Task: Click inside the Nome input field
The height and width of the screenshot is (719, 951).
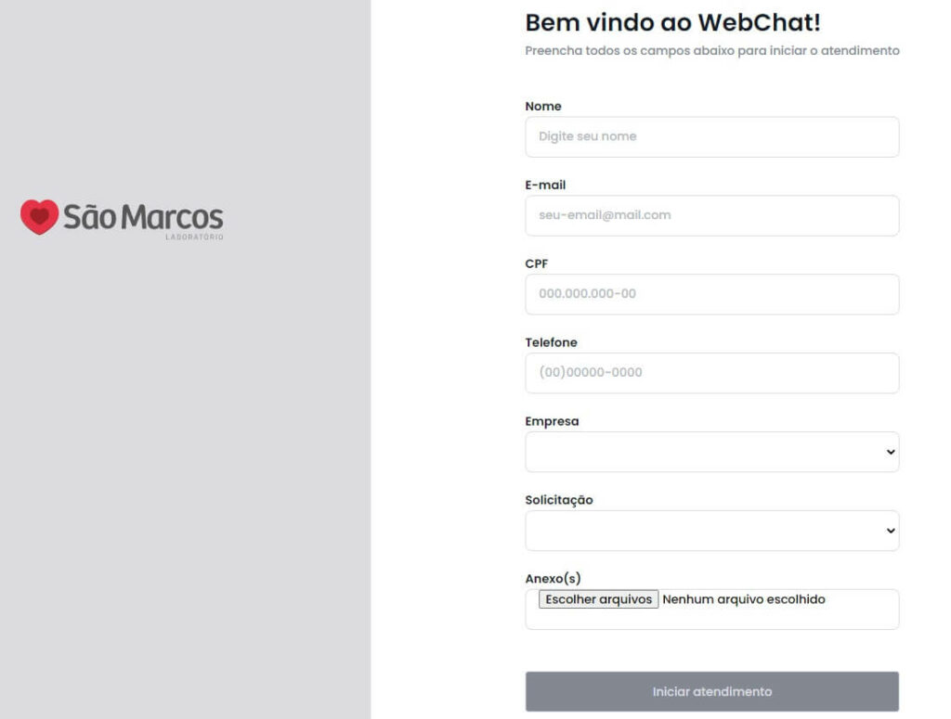Action: pyautogui.click(x=711, y=136)
